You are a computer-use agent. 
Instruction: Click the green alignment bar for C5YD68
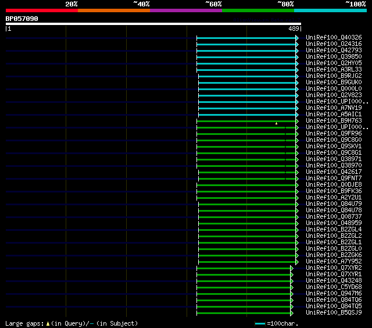click(x=244, y=288)
